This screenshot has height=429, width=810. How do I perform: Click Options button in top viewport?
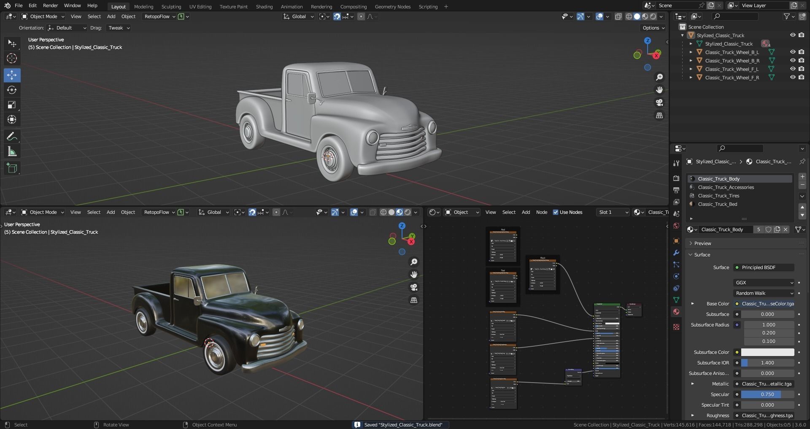coord(653,28)
